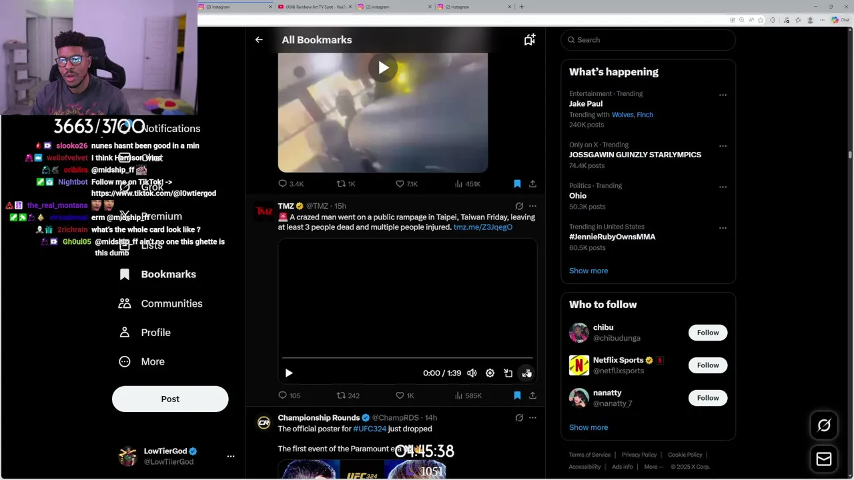This screenshot has width=854, height=480.
Task: Play the blurry video at the top
Action: (383, 67)
